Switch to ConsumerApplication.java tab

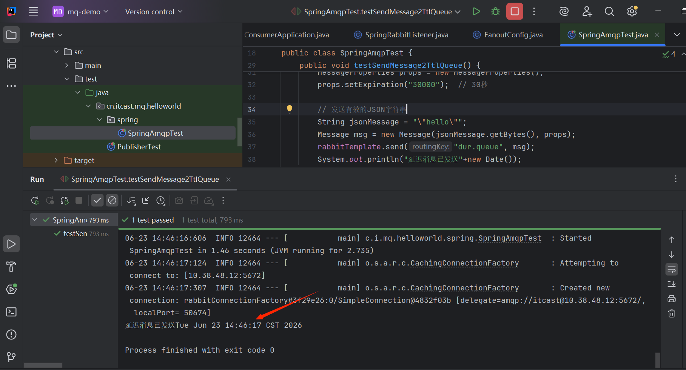[287, 35]
